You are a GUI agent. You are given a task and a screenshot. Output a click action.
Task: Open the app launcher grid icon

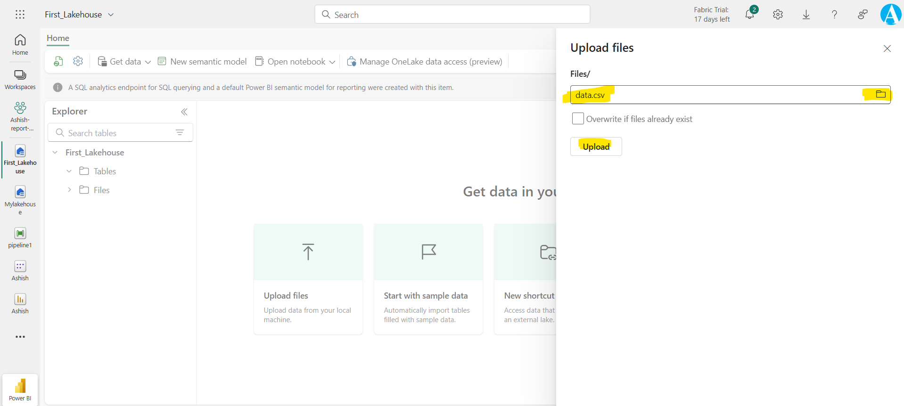tap(20, 15)
